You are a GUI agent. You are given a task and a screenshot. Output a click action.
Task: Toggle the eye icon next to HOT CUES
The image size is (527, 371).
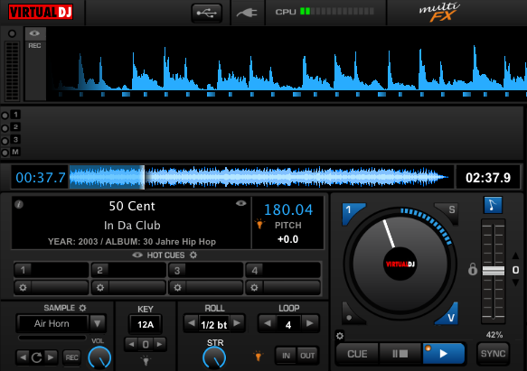tap(137, 255)
